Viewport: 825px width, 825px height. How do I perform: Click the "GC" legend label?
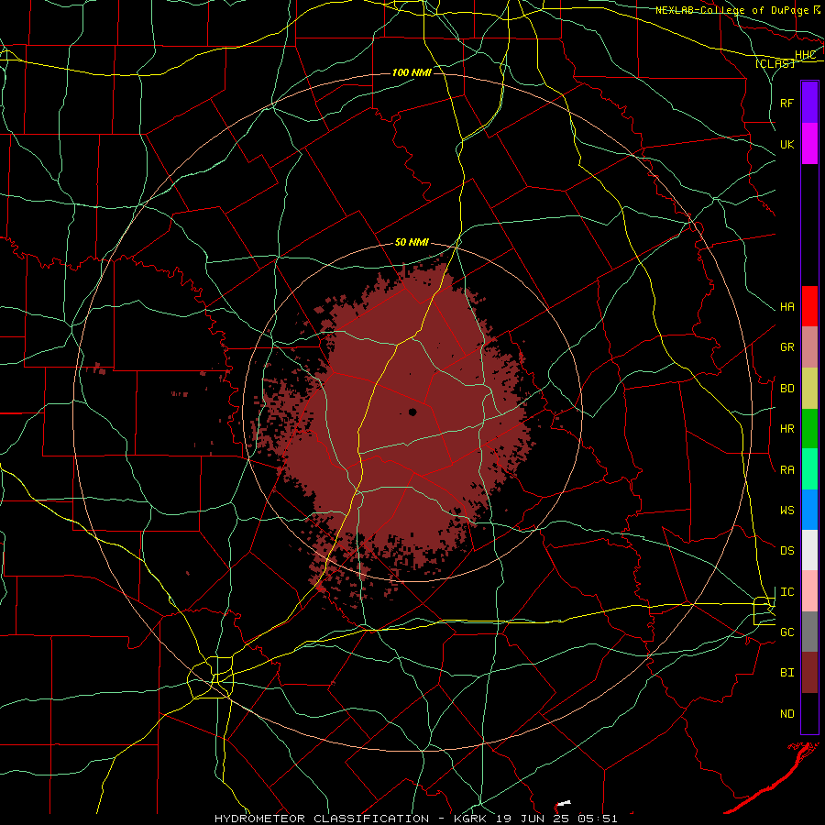click(786, 632)
